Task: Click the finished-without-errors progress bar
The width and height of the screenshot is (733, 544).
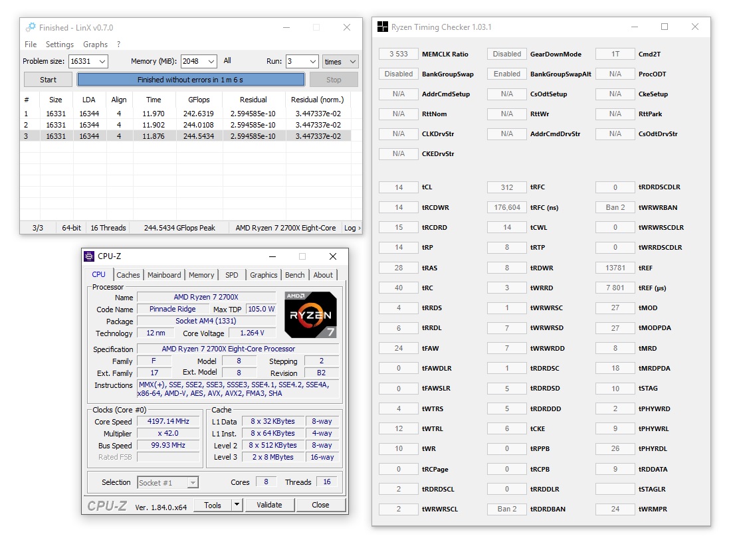Action: (191, 80)
